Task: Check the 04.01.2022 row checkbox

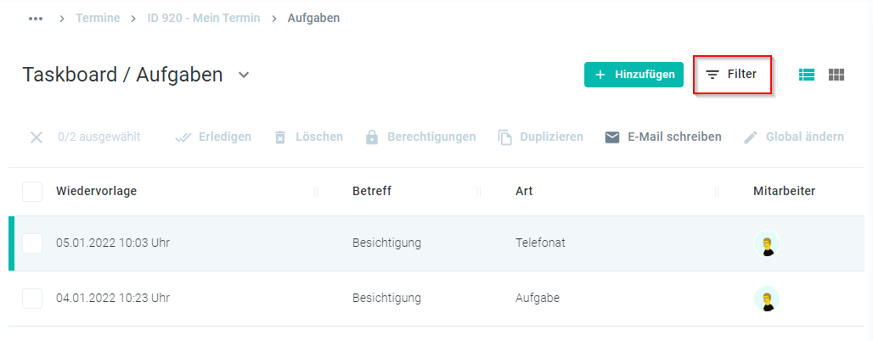Action: click(32, 299)
